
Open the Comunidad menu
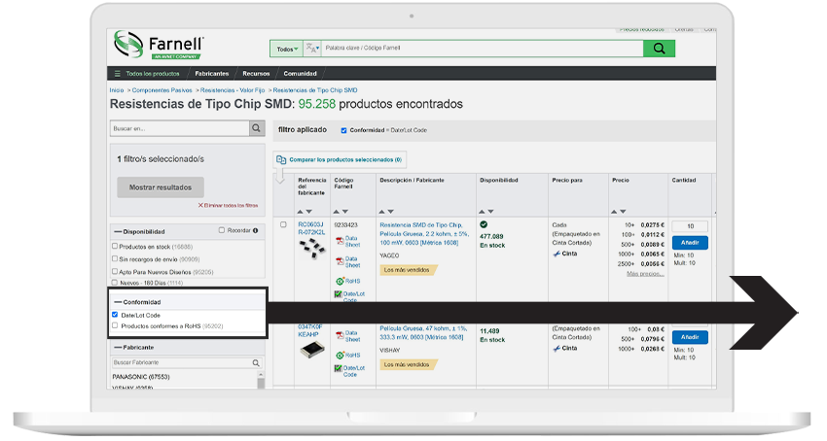(x=300, y=74)
